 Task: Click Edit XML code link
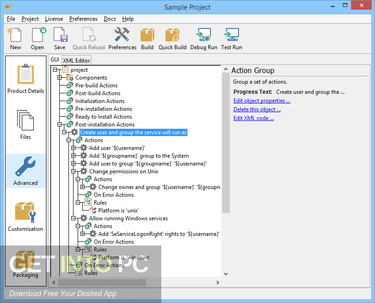tap(254, 118)
